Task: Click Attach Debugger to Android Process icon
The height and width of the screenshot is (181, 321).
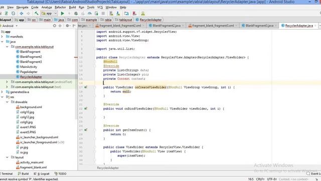Action: click(x=96, y=14)
